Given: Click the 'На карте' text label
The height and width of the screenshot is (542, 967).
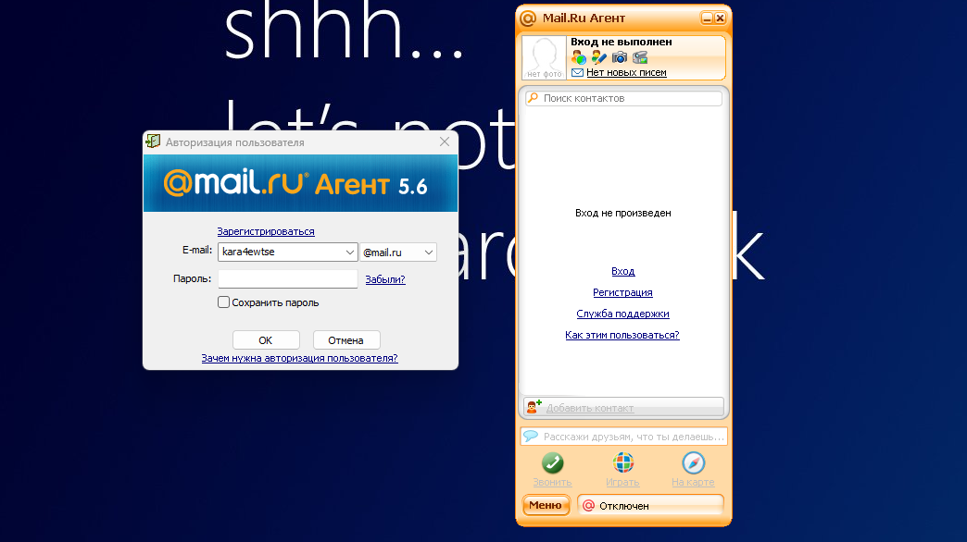Looking at the screenshot, I should [693, 482].
